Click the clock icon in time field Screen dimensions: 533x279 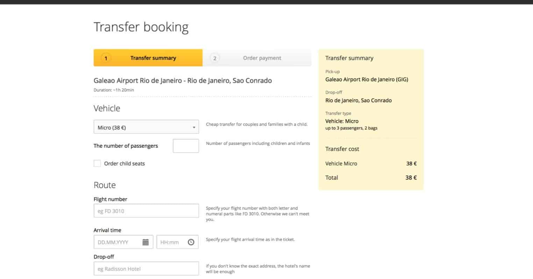[191, 242]
